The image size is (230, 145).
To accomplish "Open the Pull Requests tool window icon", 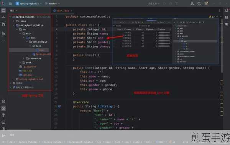I will click(3, 24).
